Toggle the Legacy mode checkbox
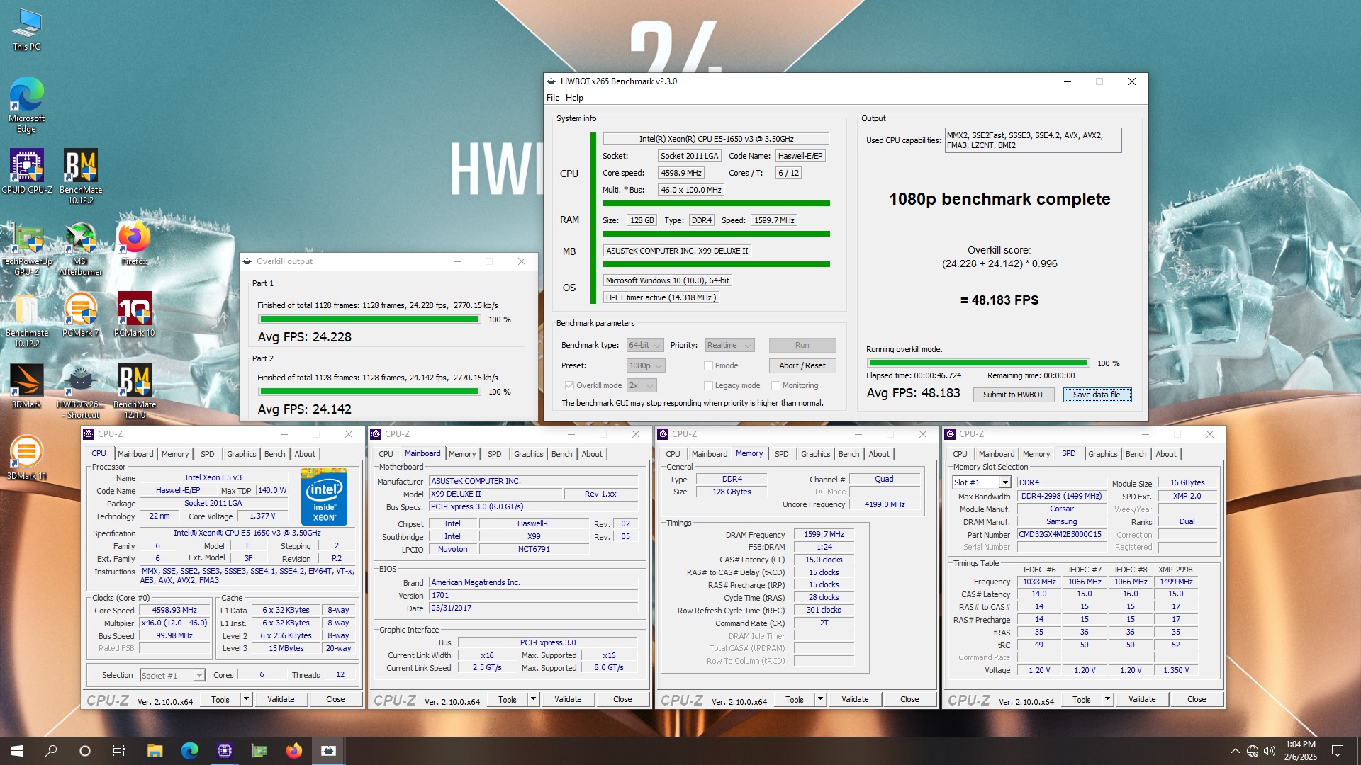The image size is (1361, 765). 707,385
